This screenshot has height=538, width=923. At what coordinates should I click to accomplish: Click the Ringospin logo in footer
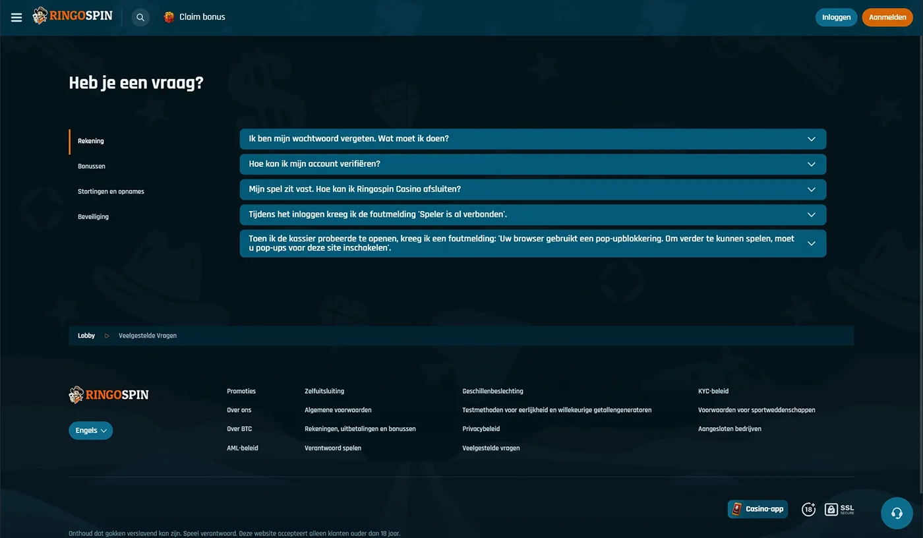pos(109,395)
